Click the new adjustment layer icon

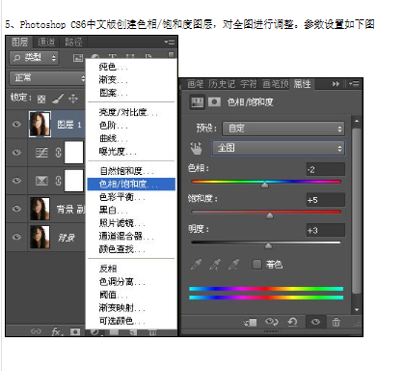94,331
